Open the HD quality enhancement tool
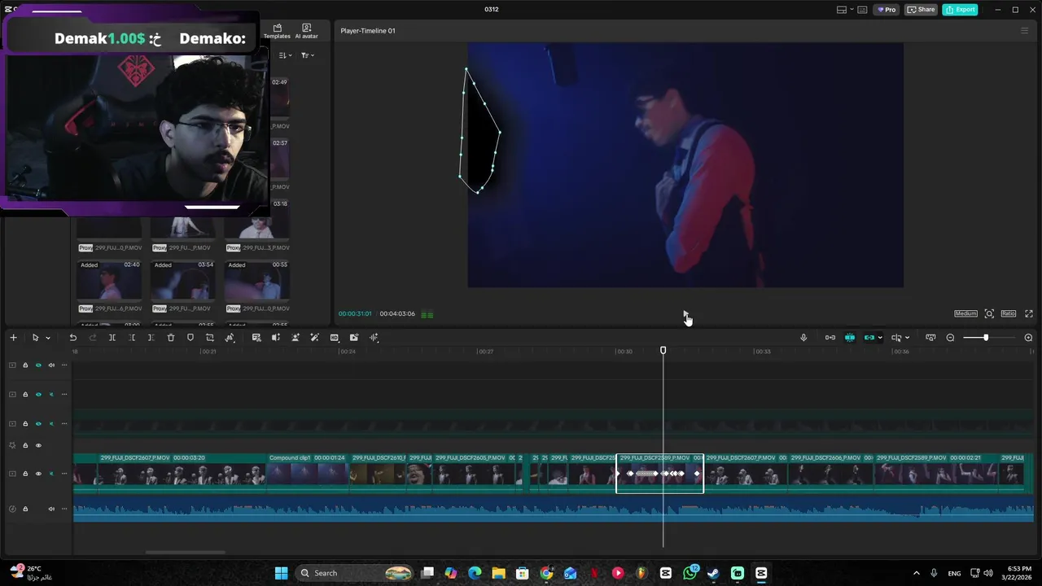Image resolution: width=1042 pixels, height=586 pixels. [x=335, y=338]
